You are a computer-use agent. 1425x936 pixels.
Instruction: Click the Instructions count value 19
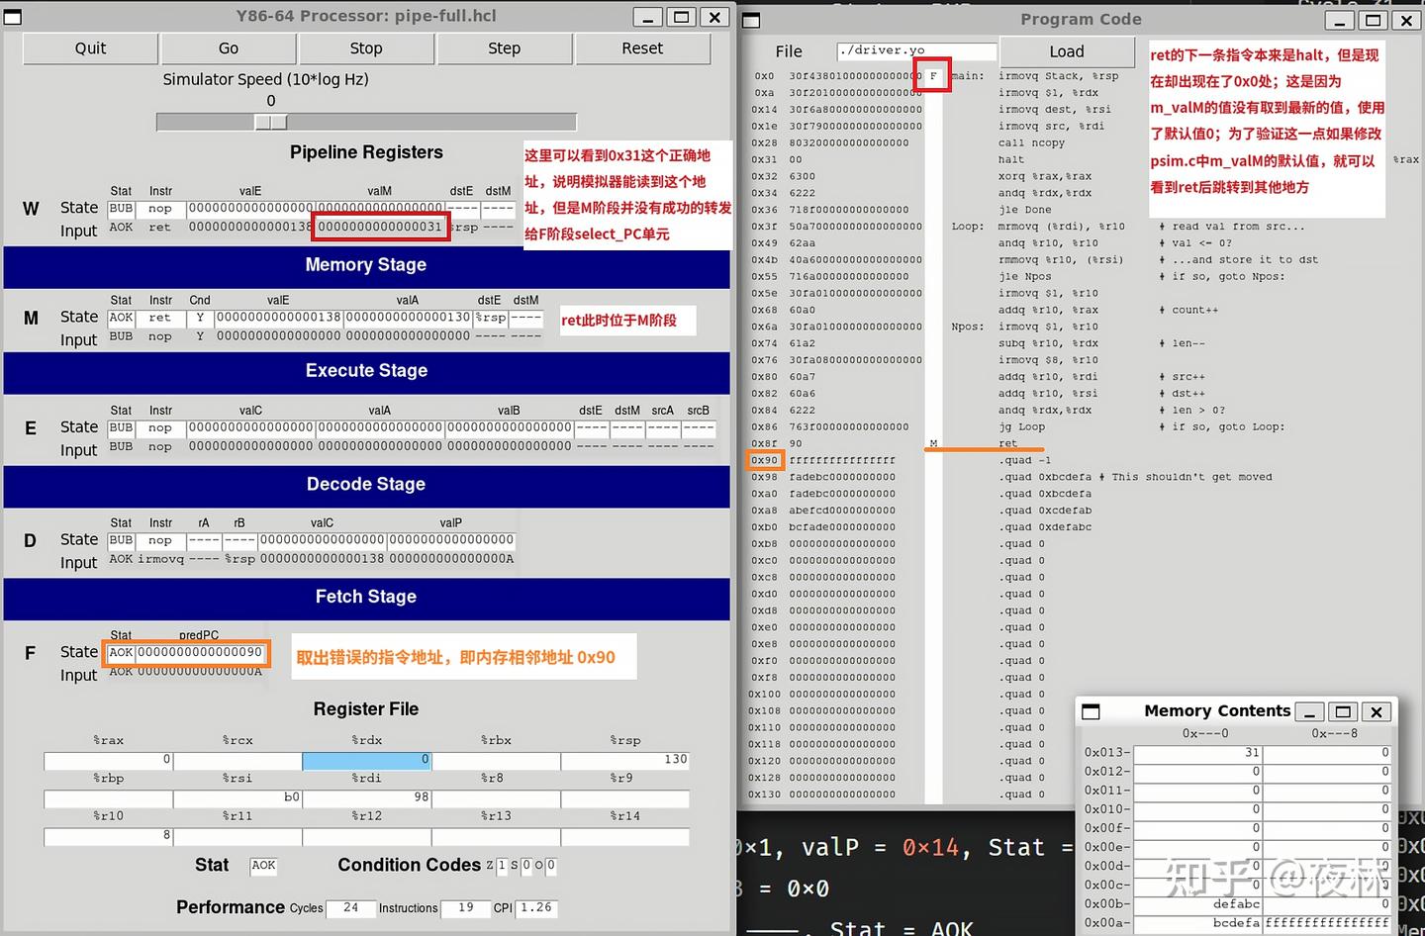click(x=466, y=907)
